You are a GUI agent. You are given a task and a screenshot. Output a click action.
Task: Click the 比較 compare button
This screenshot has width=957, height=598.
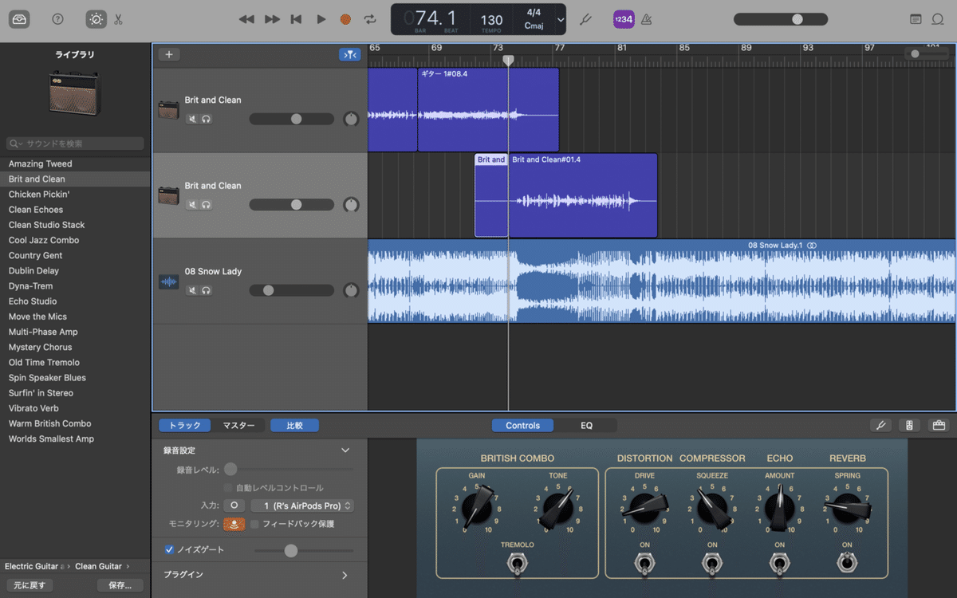click(x=294, y=425)
